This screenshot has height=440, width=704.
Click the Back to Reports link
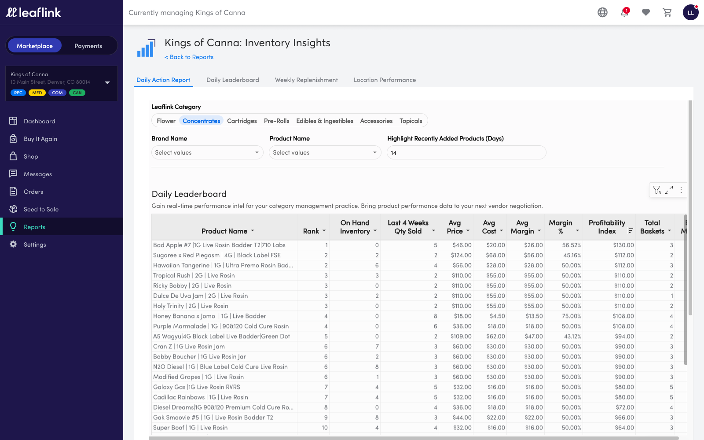189,57
